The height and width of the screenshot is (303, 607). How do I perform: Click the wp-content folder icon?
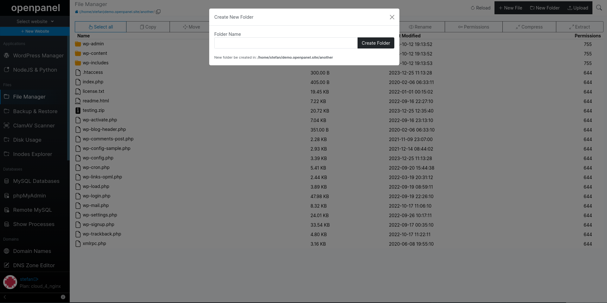[x=78, y=53]
